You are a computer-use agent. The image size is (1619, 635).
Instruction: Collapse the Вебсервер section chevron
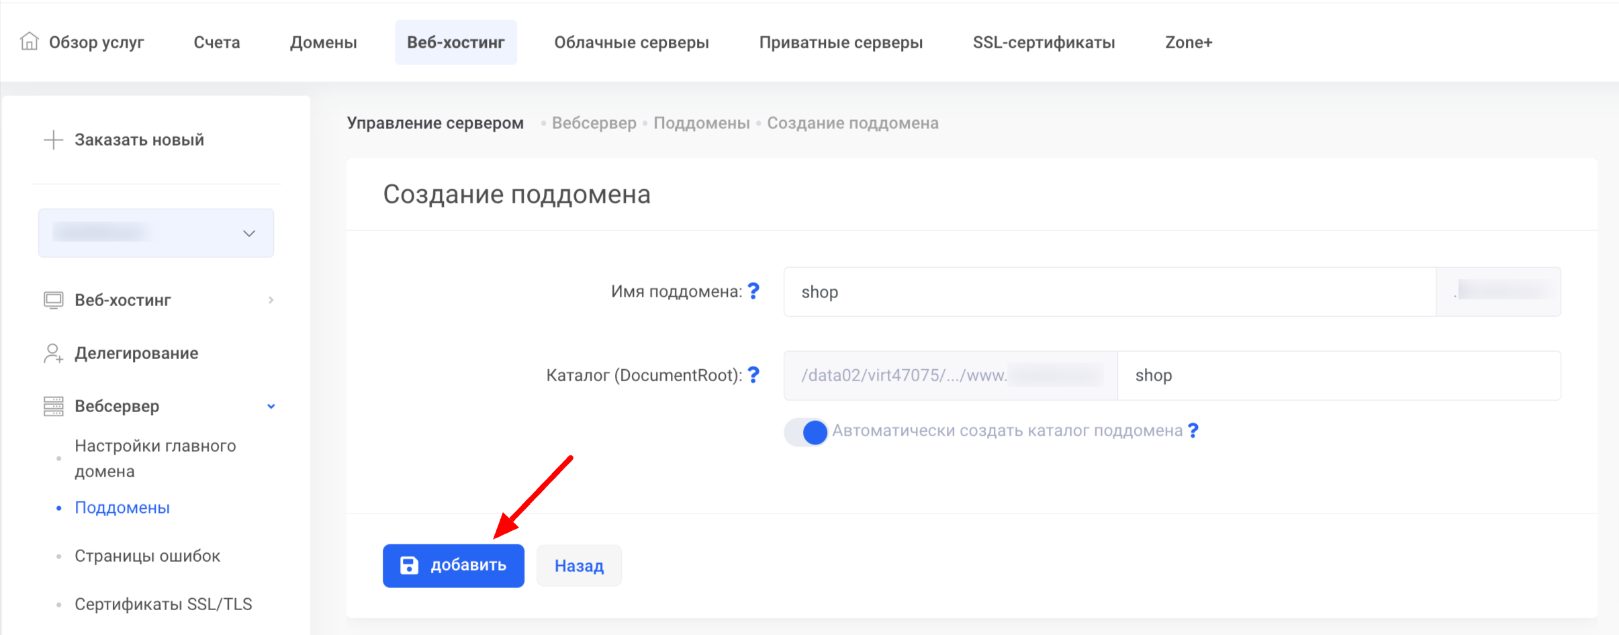(x=271, y=406)
